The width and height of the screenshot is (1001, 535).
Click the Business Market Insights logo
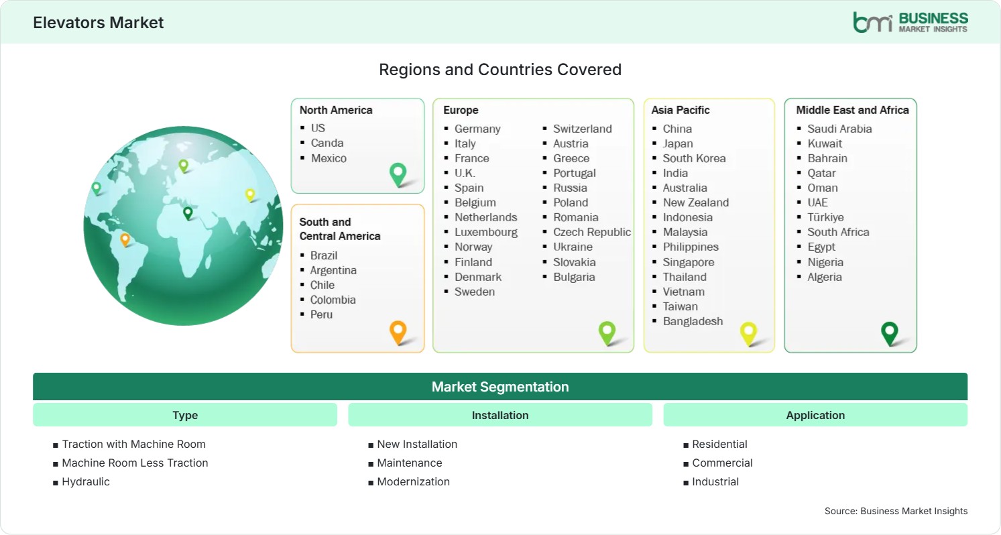point(910,22)
